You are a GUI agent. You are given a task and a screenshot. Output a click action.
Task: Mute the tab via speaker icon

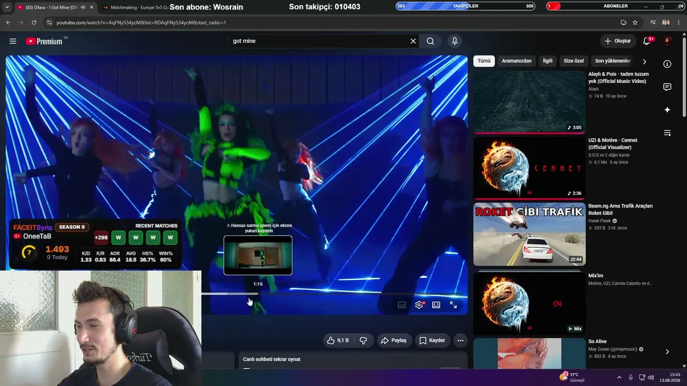pos(83,7)
